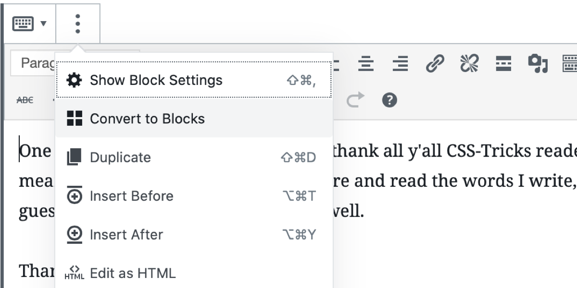This screenshot has height=288, width=577.
Task: Select Duplicate from the menu
Action: 194,157
